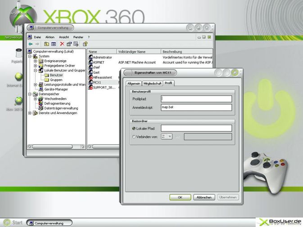The width and height of the screenshot is (303, 227).
Task: Click the Beschreibung column header
Action: click(x=187, y=52)
